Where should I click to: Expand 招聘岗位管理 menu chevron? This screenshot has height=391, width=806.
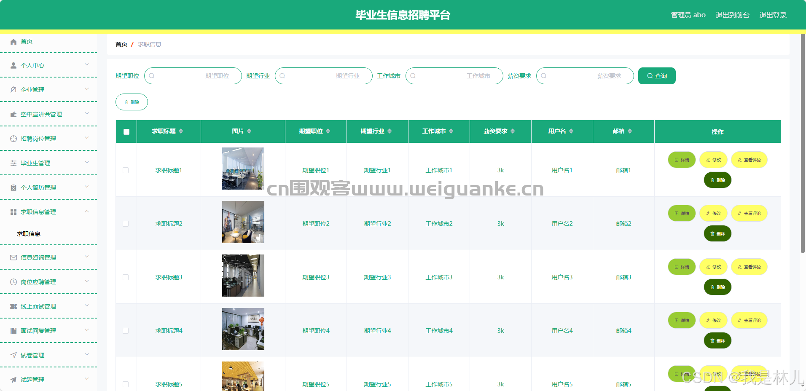coord(87,138)
